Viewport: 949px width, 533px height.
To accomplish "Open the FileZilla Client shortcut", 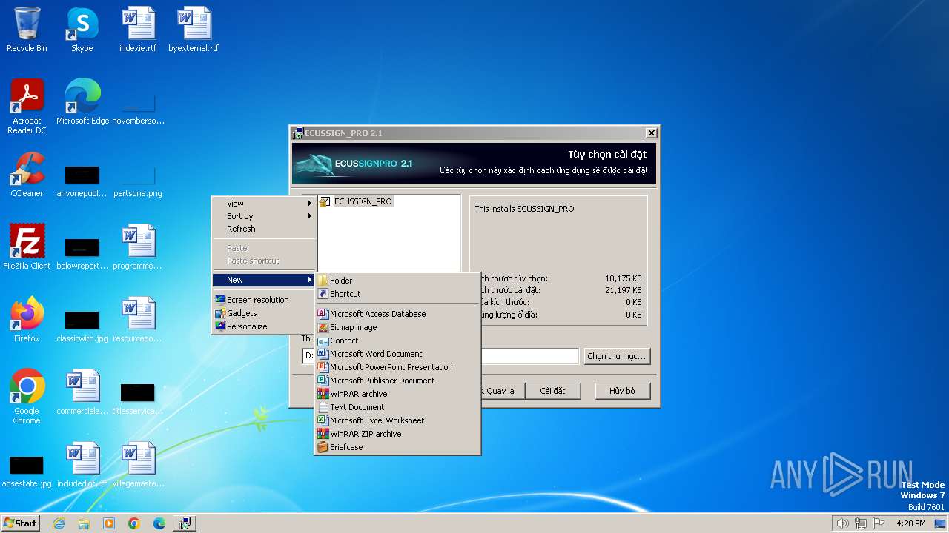I will coord(27,247).
